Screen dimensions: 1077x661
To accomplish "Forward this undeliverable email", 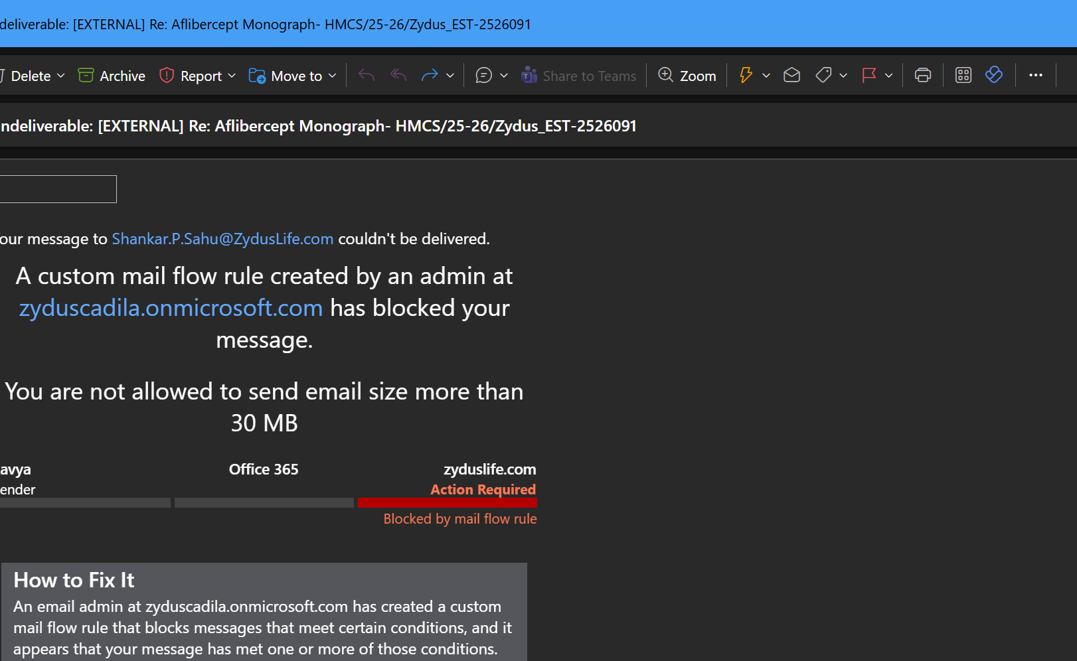I will tap(430, 76).
